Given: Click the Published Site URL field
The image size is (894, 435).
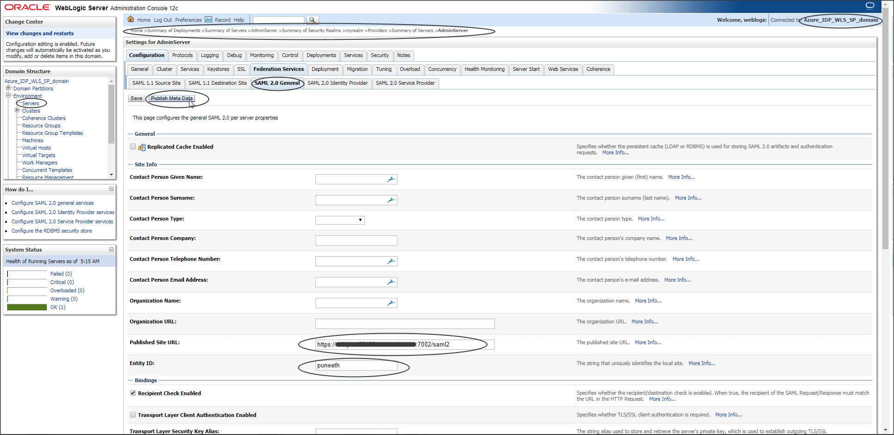Looking at the screenshot, I should point(405,345).
